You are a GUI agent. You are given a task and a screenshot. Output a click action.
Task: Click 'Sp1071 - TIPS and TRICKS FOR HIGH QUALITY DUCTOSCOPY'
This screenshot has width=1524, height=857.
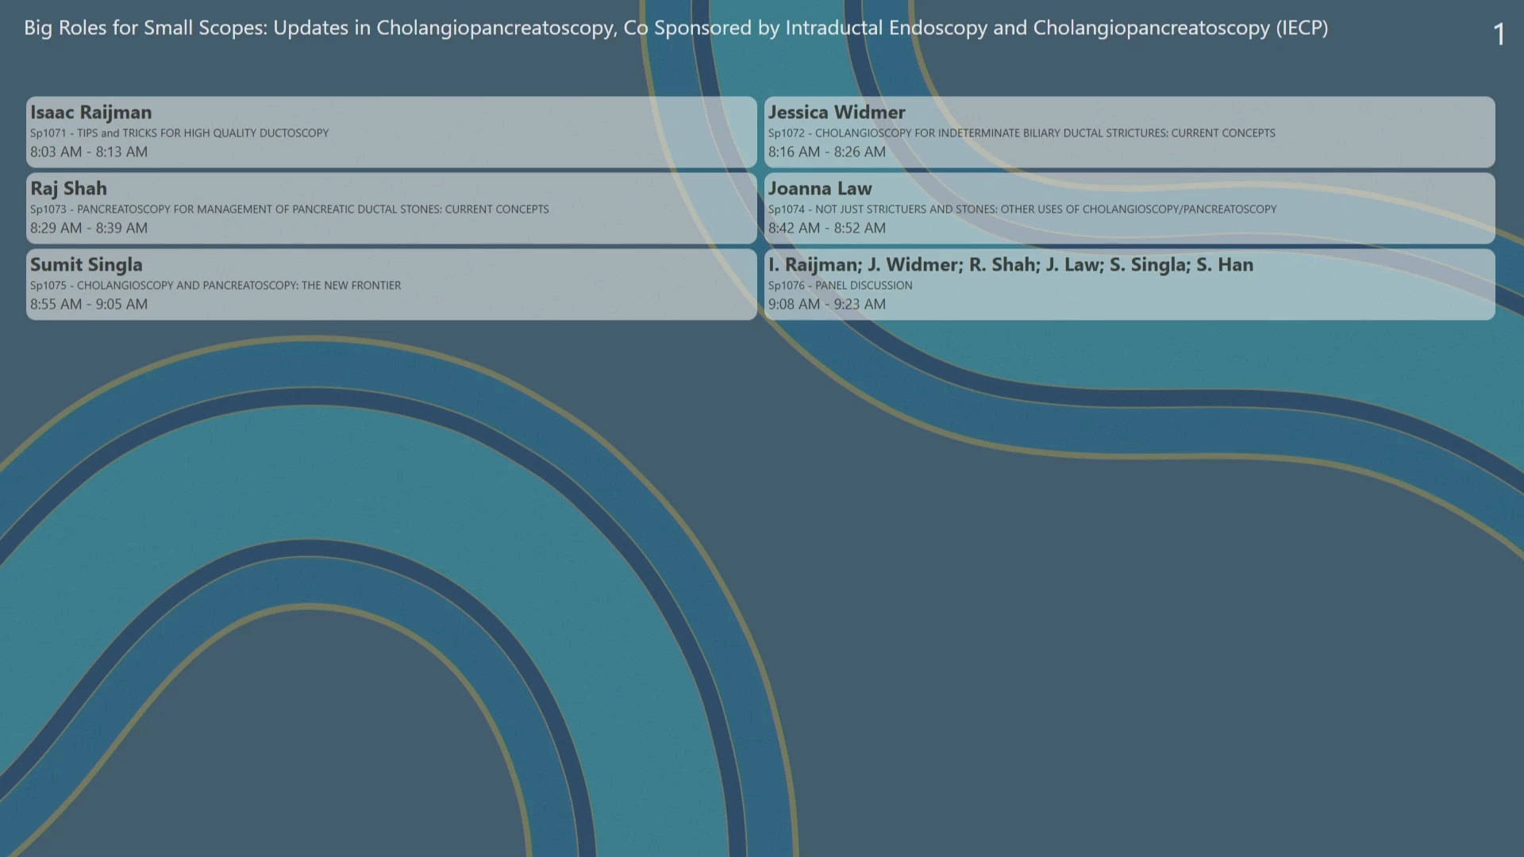point(179,133)
